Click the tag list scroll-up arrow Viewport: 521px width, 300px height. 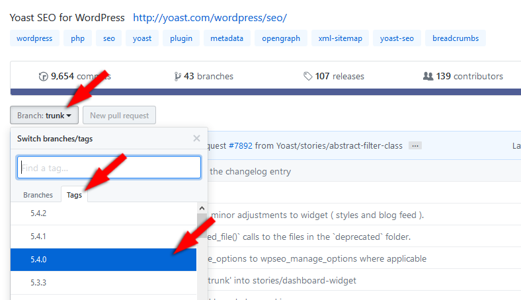pyautogui.click(x=202, y=208)
